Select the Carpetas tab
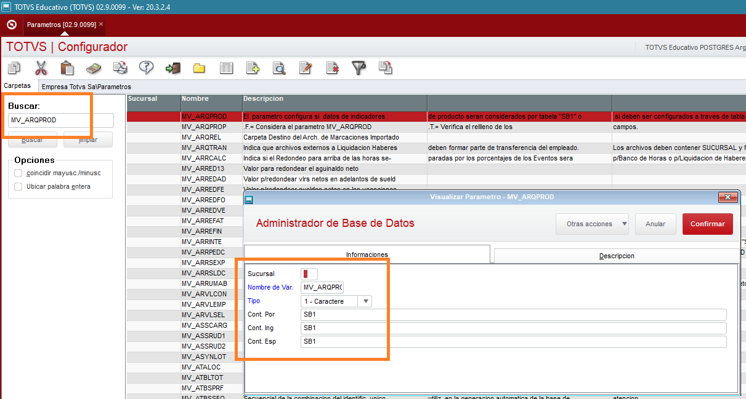The height and width of the screenshot is (399, 746). 17,86
